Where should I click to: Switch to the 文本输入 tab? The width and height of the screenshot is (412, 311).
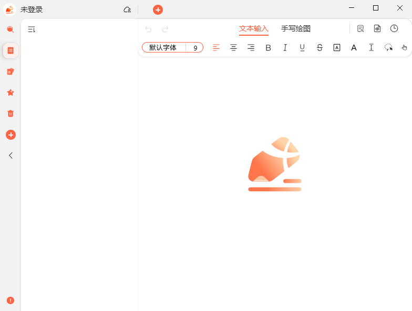(x=253, y=28)
